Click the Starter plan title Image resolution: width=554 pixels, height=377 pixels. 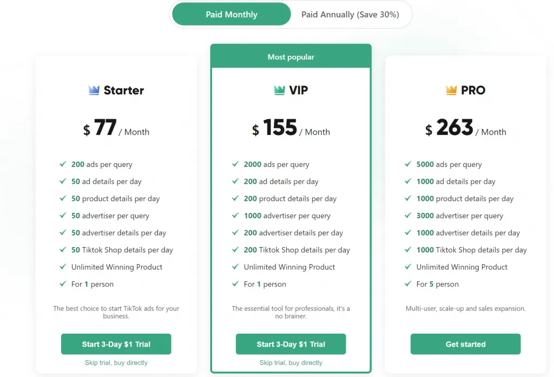(123, 90)
